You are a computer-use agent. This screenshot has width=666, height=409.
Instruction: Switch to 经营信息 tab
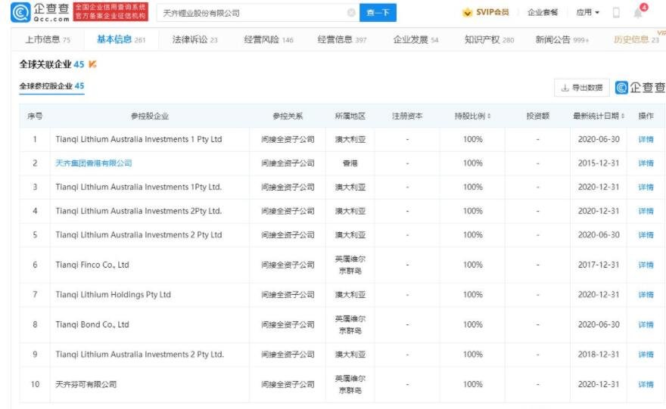pyautogui.click(x=342, y=39)
